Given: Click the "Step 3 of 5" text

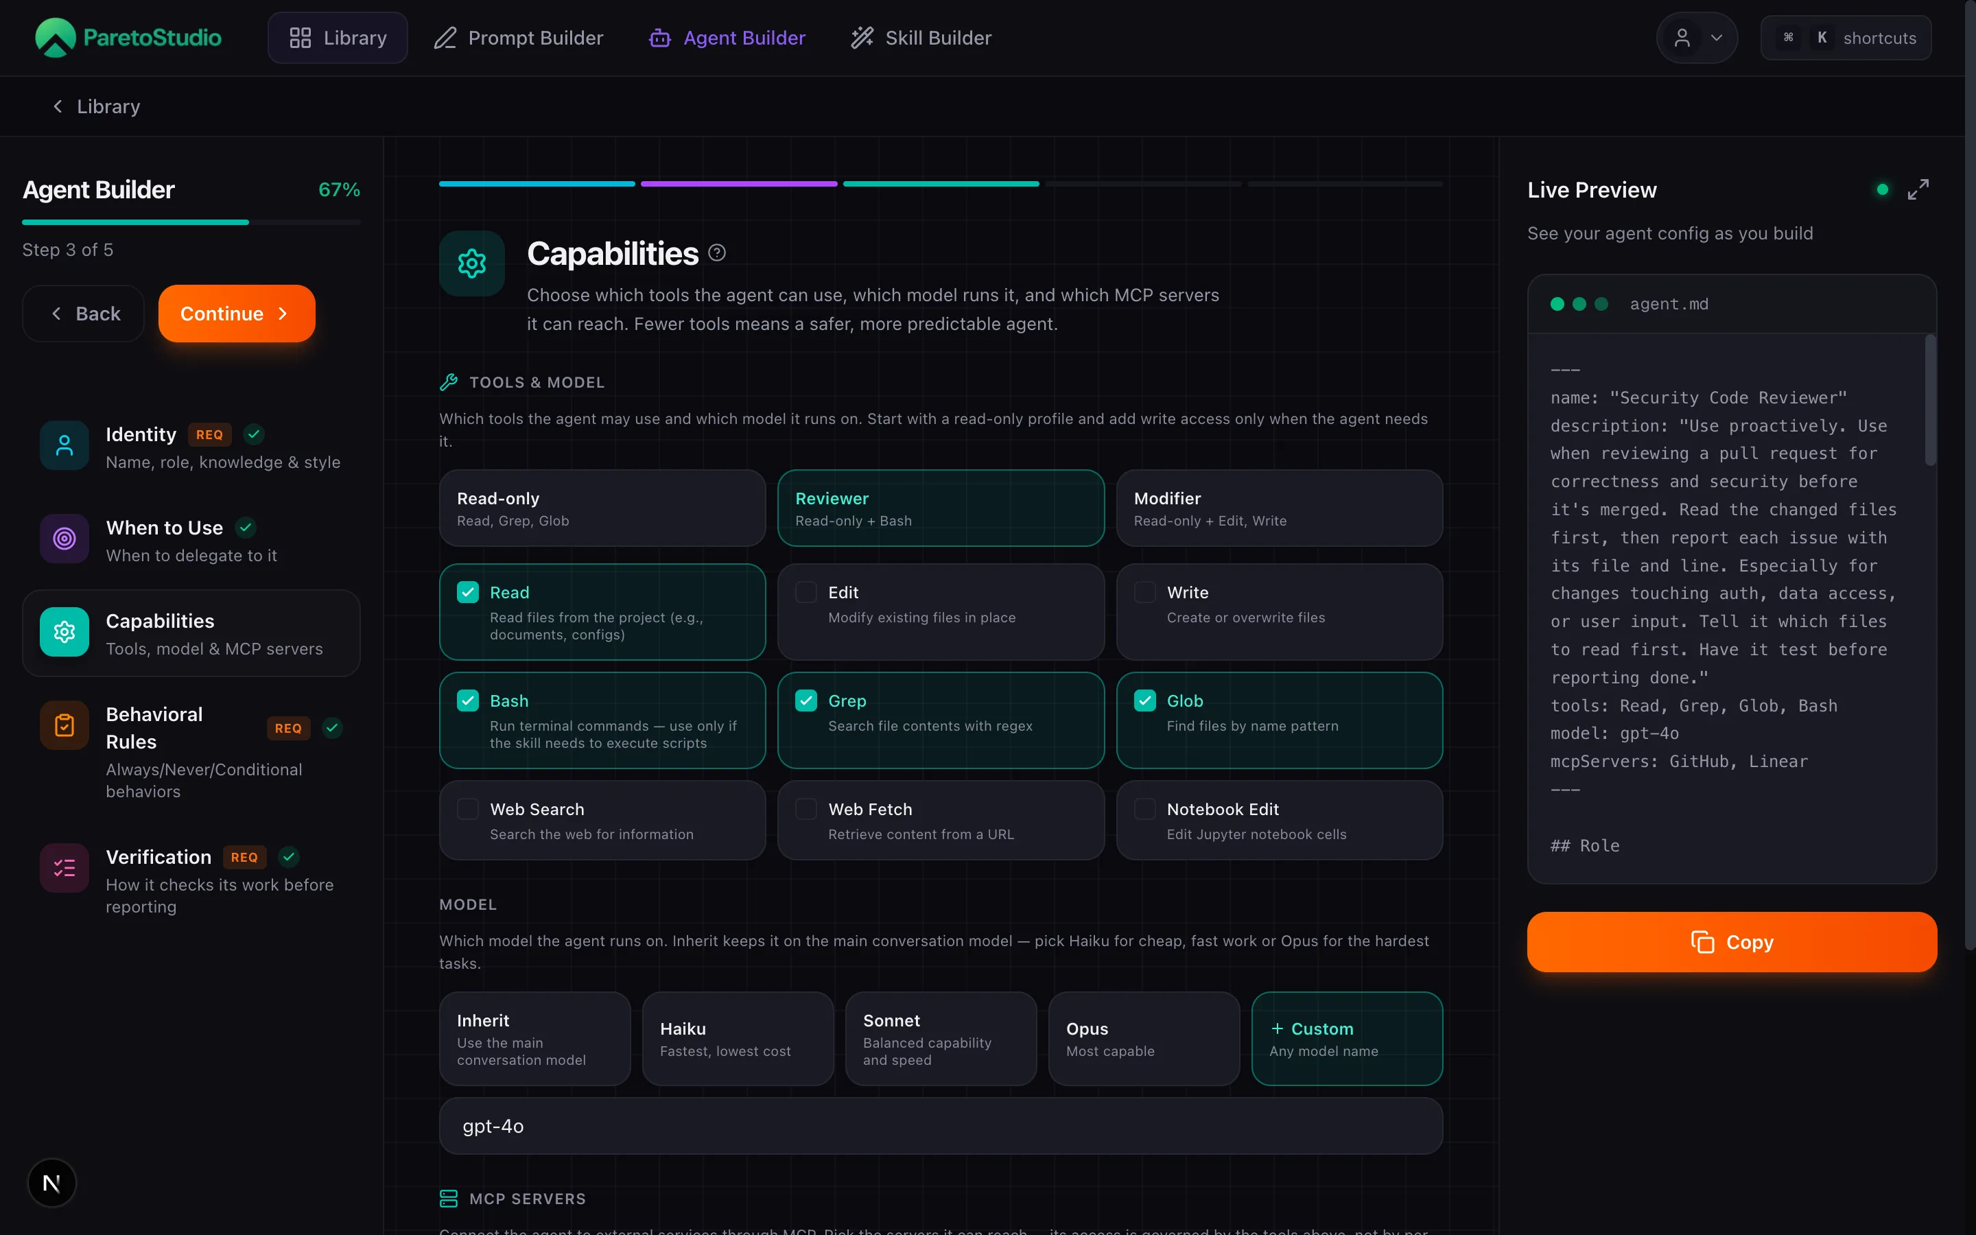Looking at the screenshot, I should click(x=68, y=250).
